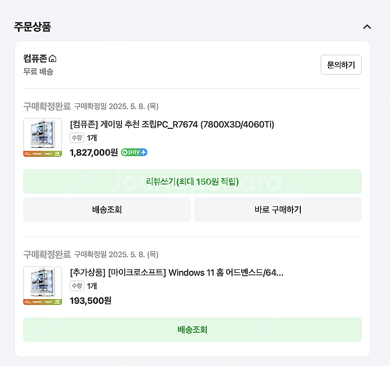Image resolution: width=390 pixels, height=366 pixels.
Task: Click the 수량 label on the Windows 11 item
Action: pos(77,286)
